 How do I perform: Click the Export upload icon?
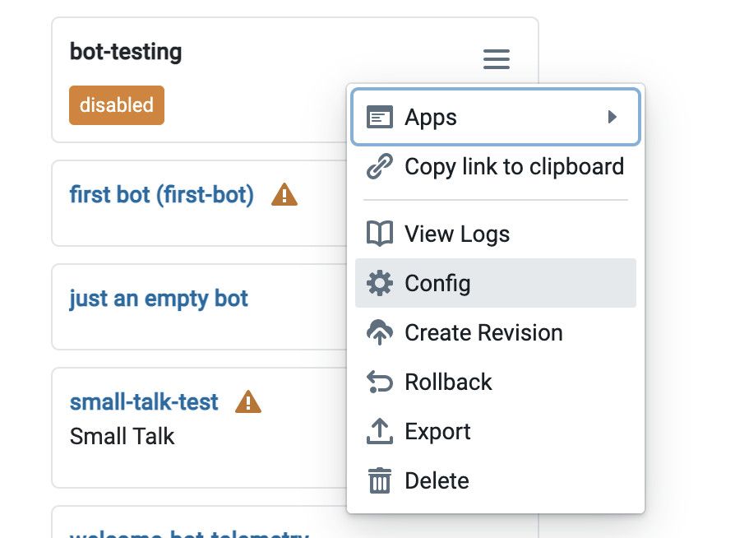(379, 432)
